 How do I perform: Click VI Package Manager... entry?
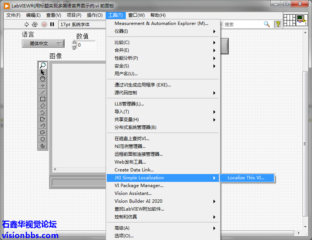point(139,186)
